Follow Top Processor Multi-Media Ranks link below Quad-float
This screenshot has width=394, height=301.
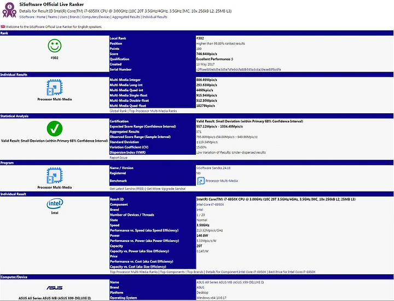153,111
